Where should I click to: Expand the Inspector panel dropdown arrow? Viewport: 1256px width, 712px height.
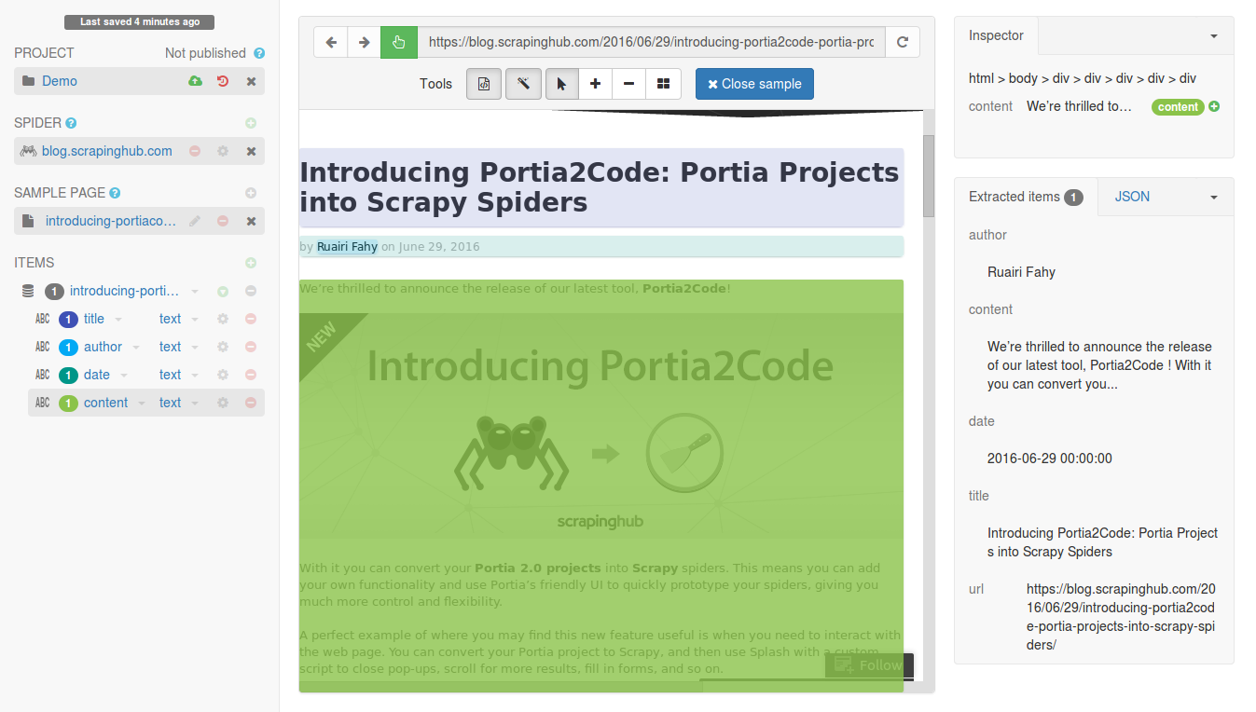[1213, 36]
